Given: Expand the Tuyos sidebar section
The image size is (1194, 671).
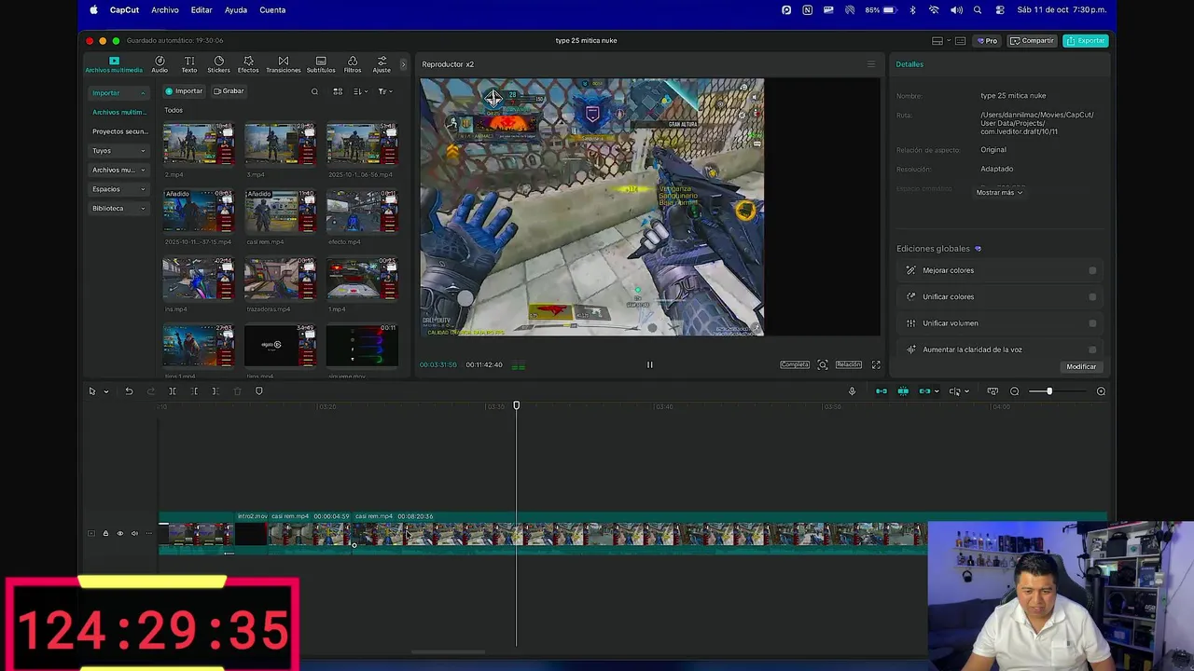Looking at the screenshot, I should point(119,151).
